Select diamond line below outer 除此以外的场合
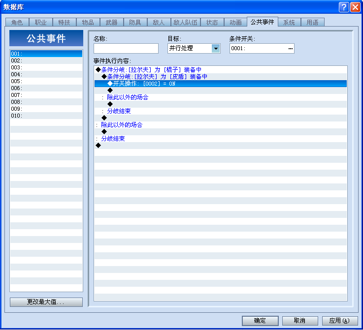Viewport: 363px width, 330px height. [x=221, y=132]
